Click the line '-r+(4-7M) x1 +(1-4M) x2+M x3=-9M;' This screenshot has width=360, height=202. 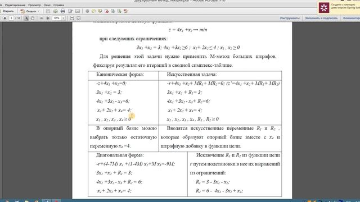click(x=136, y=164)
